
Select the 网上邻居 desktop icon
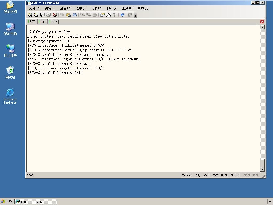[10, 51]
